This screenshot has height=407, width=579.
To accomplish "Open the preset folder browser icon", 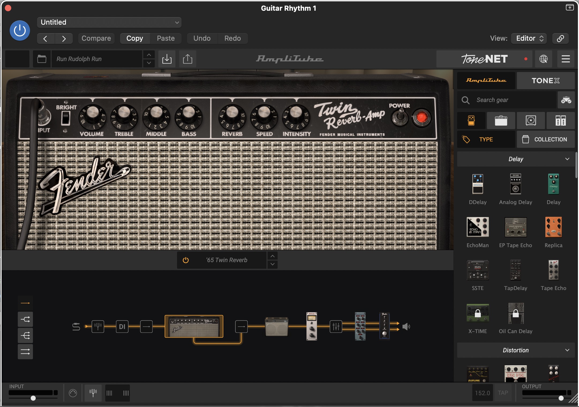I will tap(42, 59).
